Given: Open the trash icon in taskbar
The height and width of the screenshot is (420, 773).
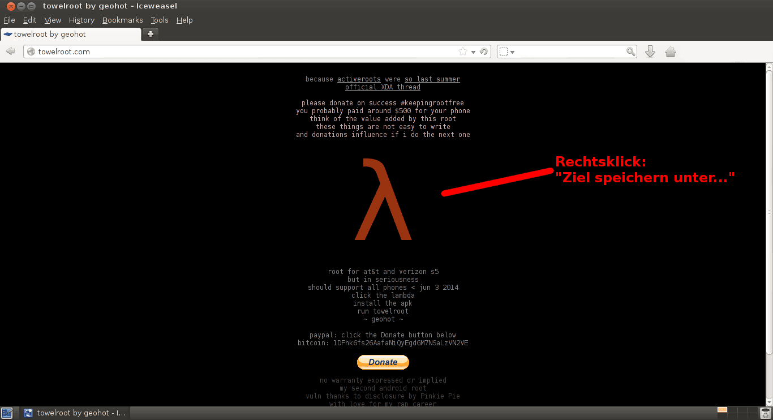Looking at the screenshot, I should (766, 413).
